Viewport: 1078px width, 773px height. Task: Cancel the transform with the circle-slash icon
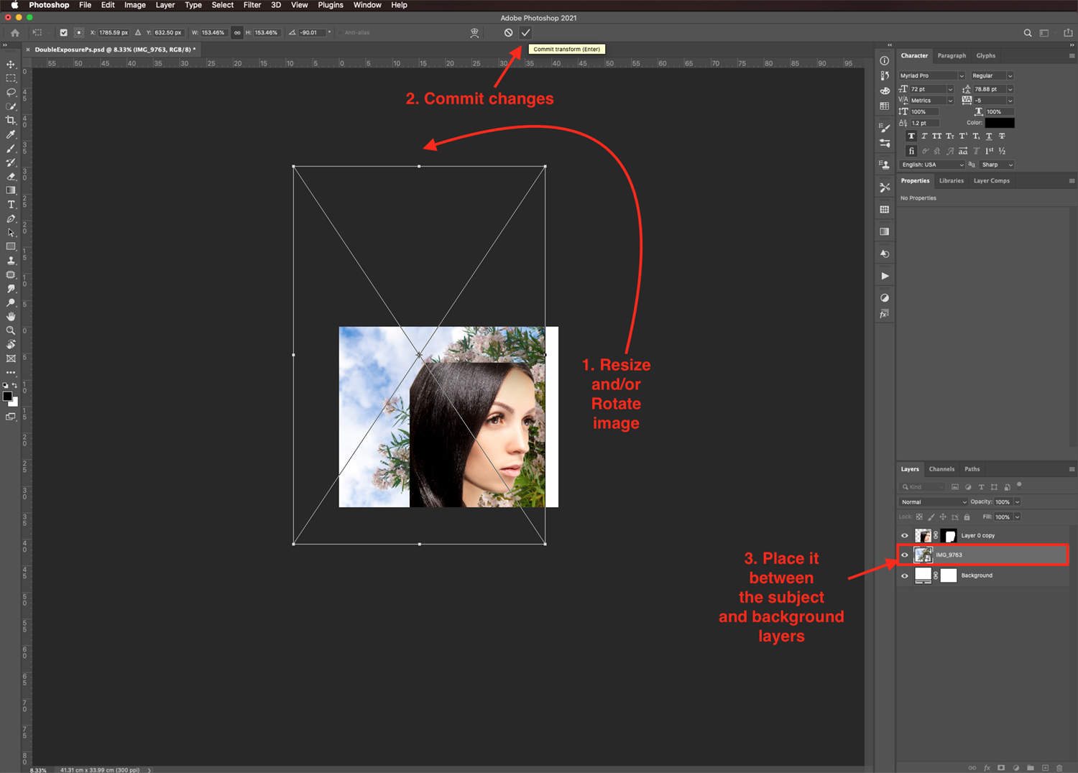point(508,32)
